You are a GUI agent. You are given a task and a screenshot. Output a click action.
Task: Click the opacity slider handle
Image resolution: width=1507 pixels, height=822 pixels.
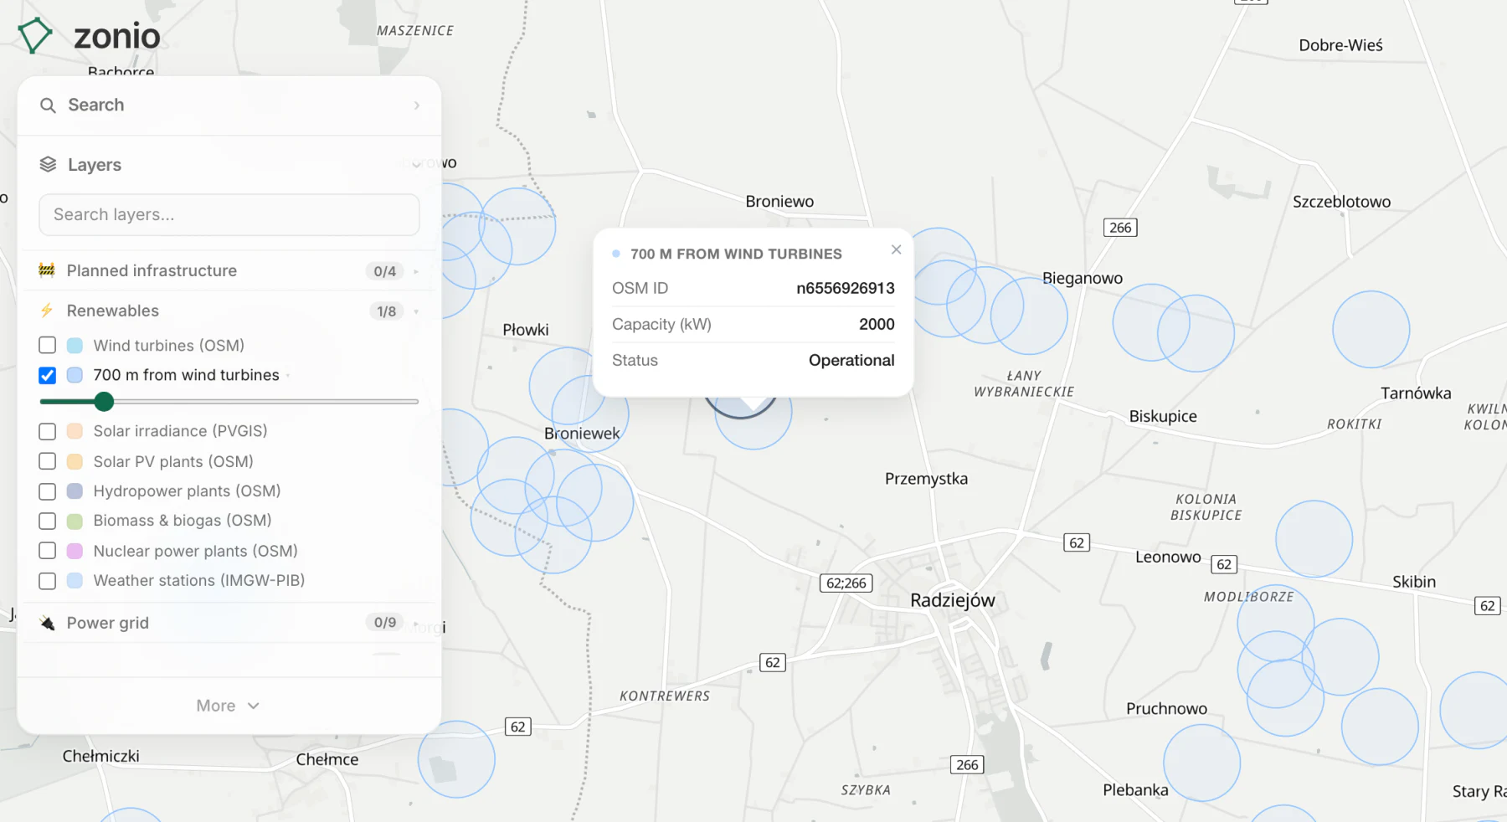pyautogui.click(x=104, y=402)
